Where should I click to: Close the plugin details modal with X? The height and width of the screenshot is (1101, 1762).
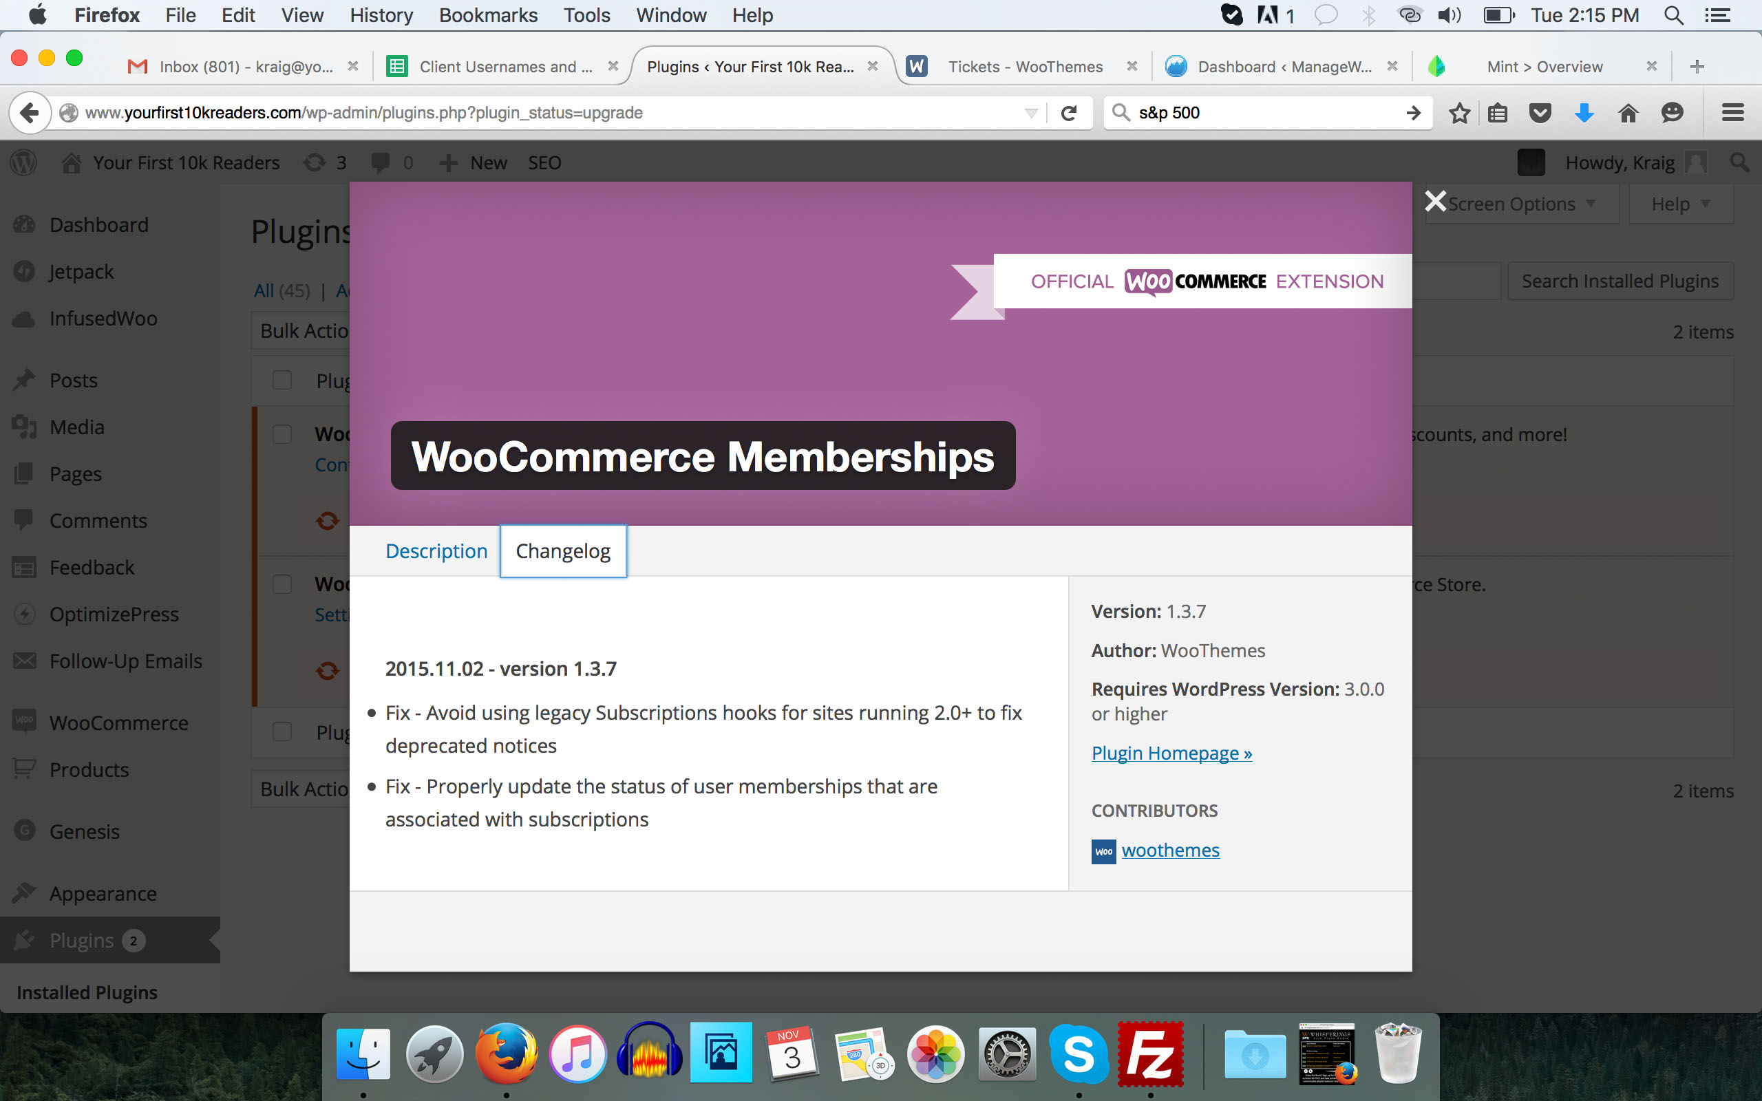point(1435,201)
